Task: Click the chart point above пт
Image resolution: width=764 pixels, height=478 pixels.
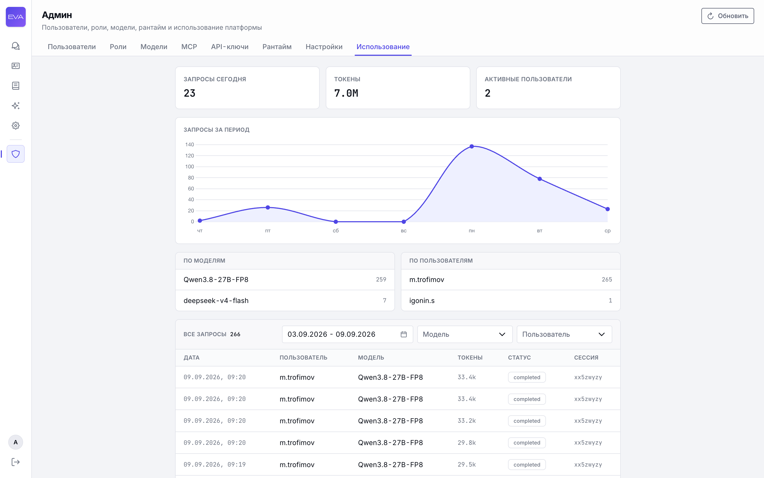Action: pyautogui.click(x=268, y=207)
